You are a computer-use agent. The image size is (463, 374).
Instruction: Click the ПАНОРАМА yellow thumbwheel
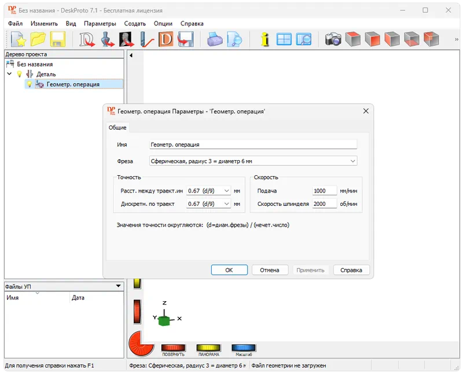208,347
